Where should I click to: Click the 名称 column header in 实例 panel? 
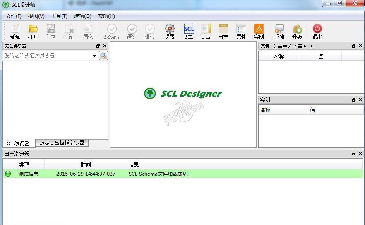[283, 110]
